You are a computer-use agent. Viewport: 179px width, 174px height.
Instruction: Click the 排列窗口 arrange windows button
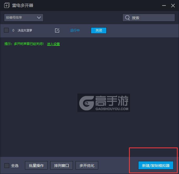(62, 165)
